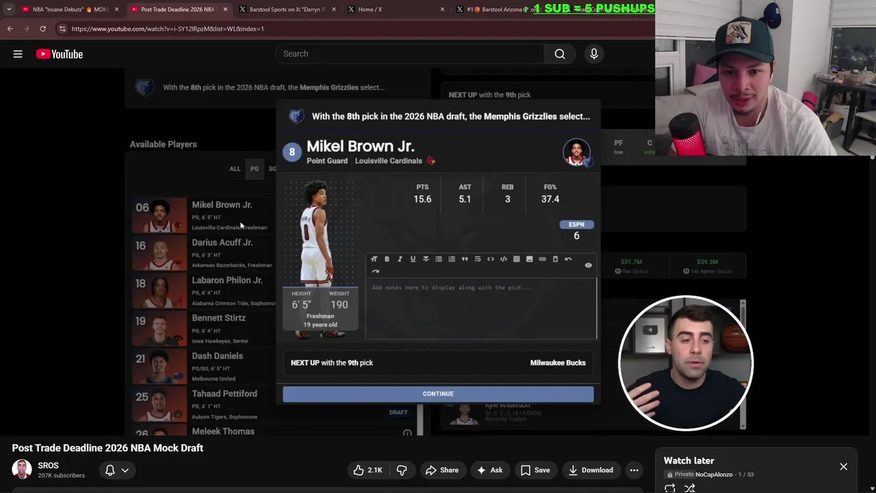The width and height of the screenshot is (876, 493).
Task: Click the line-wrap icon in notes toolbar
Action: click(x=478, y=260)
